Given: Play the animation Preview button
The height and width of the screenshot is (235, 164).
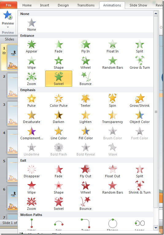Looking at the screenshot, I should coord(8,18).
